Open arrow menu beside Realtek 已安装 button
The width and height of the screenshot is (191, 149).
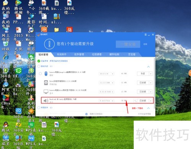point(151,101)
